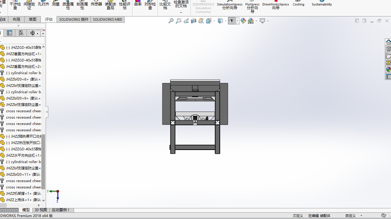Switch to DimXpertManager tab icon

(x=32, y=33)
